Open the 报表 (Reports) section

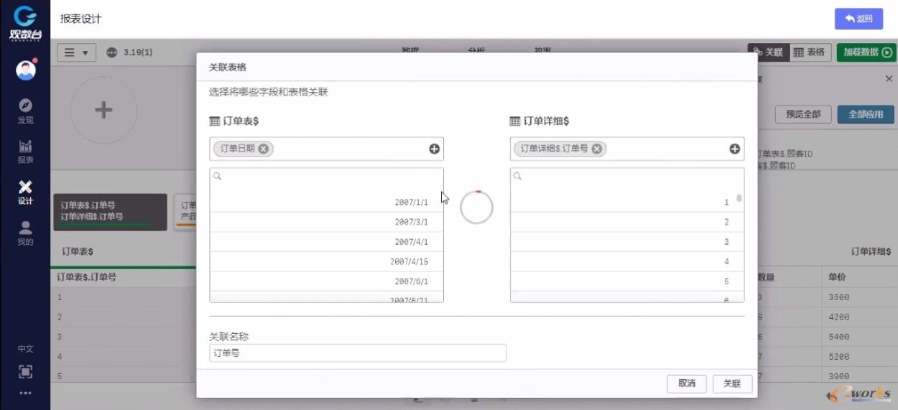click(25, 152)
